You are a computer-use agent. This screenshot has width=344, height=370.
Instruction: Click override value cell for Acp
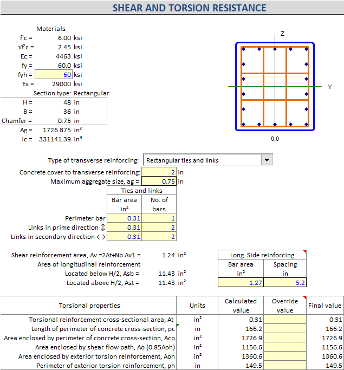pos(285,338)
